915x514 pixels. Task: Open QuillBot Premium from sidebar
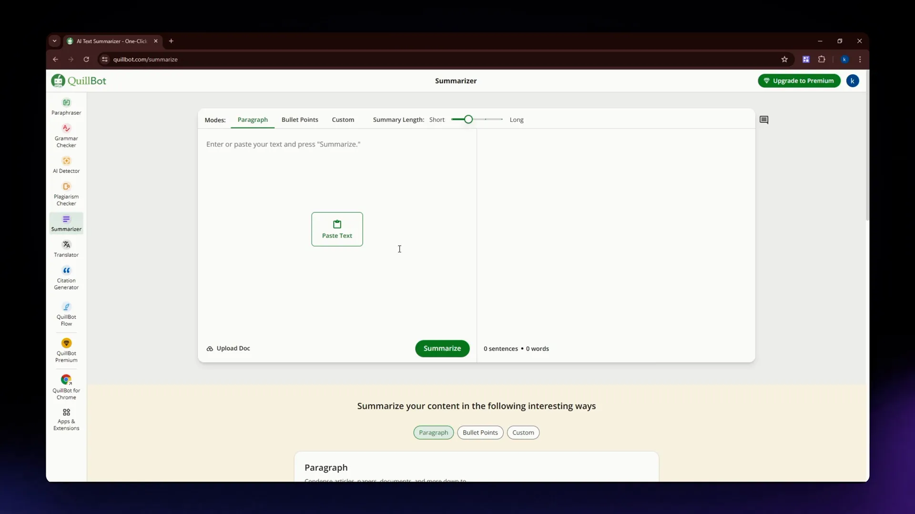point(66,351)
